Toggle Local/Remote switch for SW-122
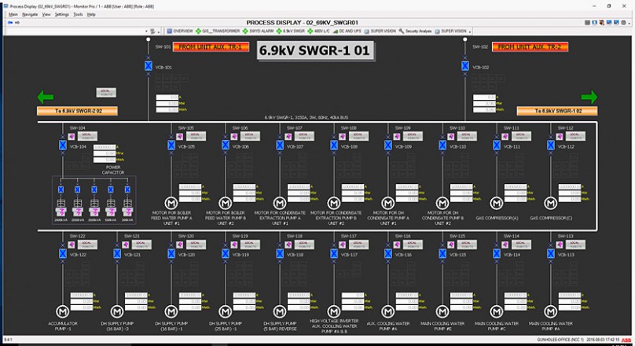 (87, 245)
